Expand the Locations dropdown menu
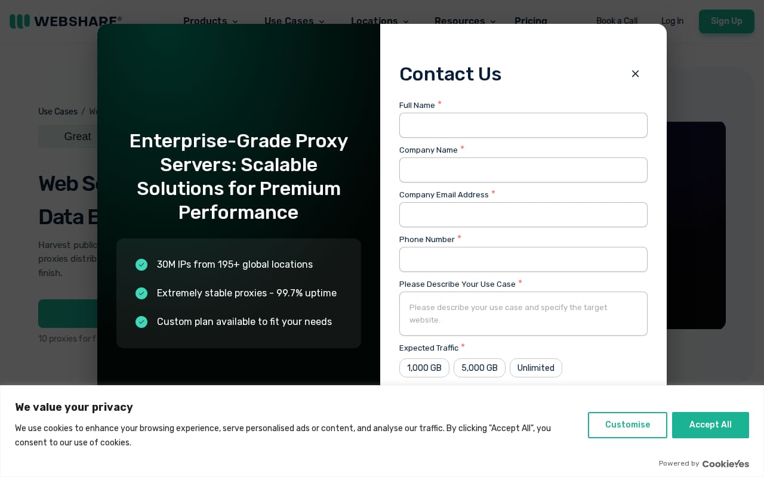764x477 pixels. pos(380,21)
